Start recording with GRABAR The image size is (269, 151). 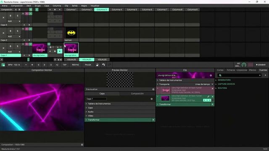(x=261, y=65)
